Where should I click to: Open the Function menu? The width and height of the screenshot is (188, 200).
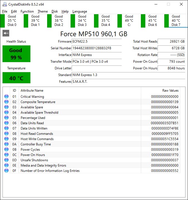[x=27, y=11]
